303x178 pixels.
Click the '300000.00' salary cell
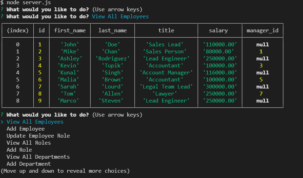tap(220, 87)
